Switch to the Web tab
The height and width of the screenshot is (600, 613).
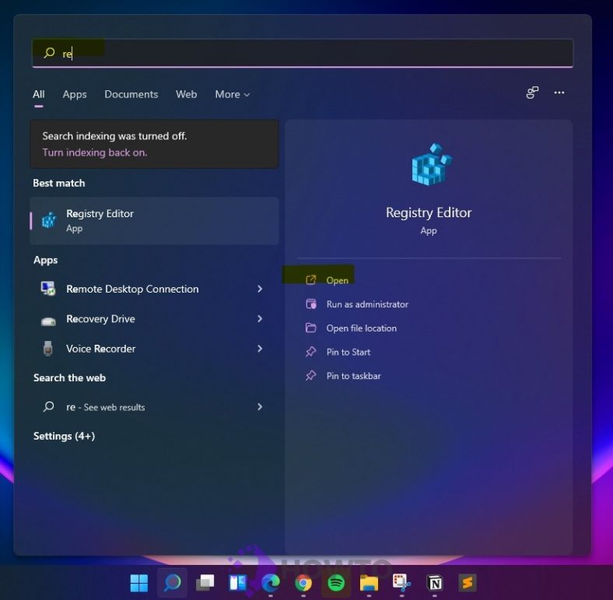pyautogui.click(x=186, y=94)
